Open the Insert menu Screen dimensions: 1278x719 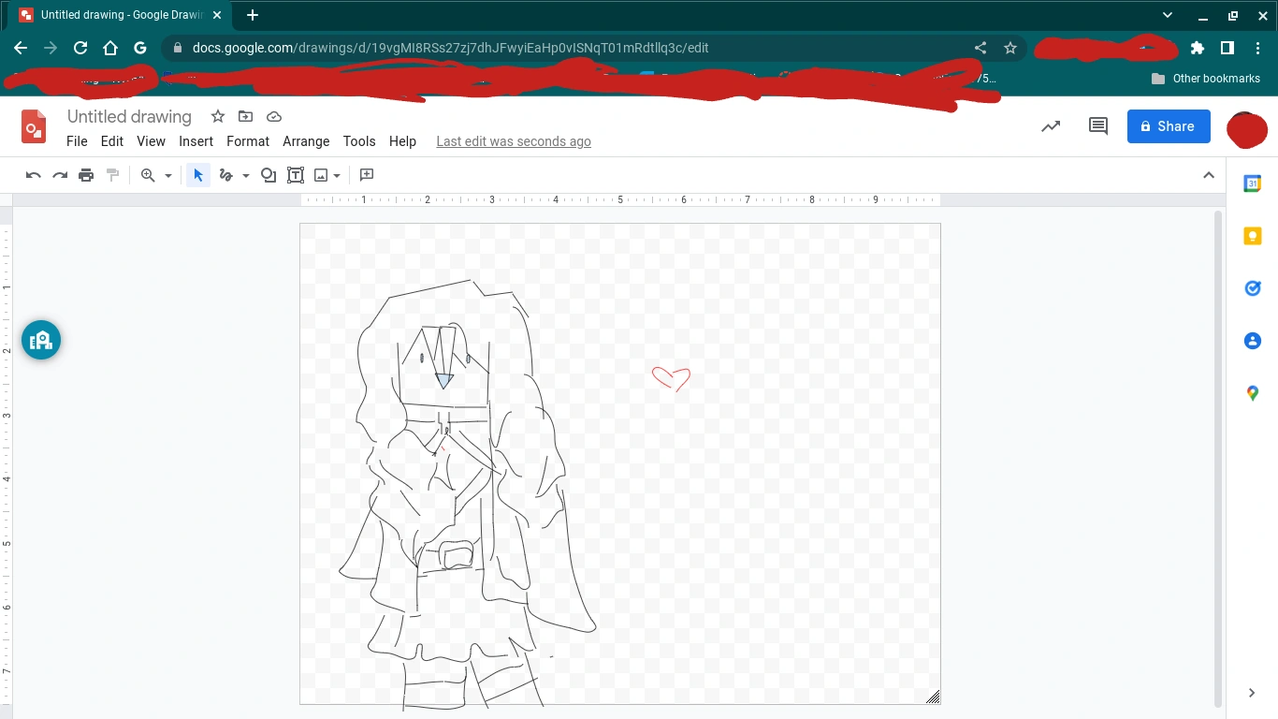(196, 141)
